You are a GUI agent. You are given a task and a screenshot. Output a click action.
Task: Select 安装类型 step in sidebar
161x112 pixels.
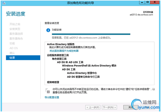pyautogui.click(x=15, y=29)
